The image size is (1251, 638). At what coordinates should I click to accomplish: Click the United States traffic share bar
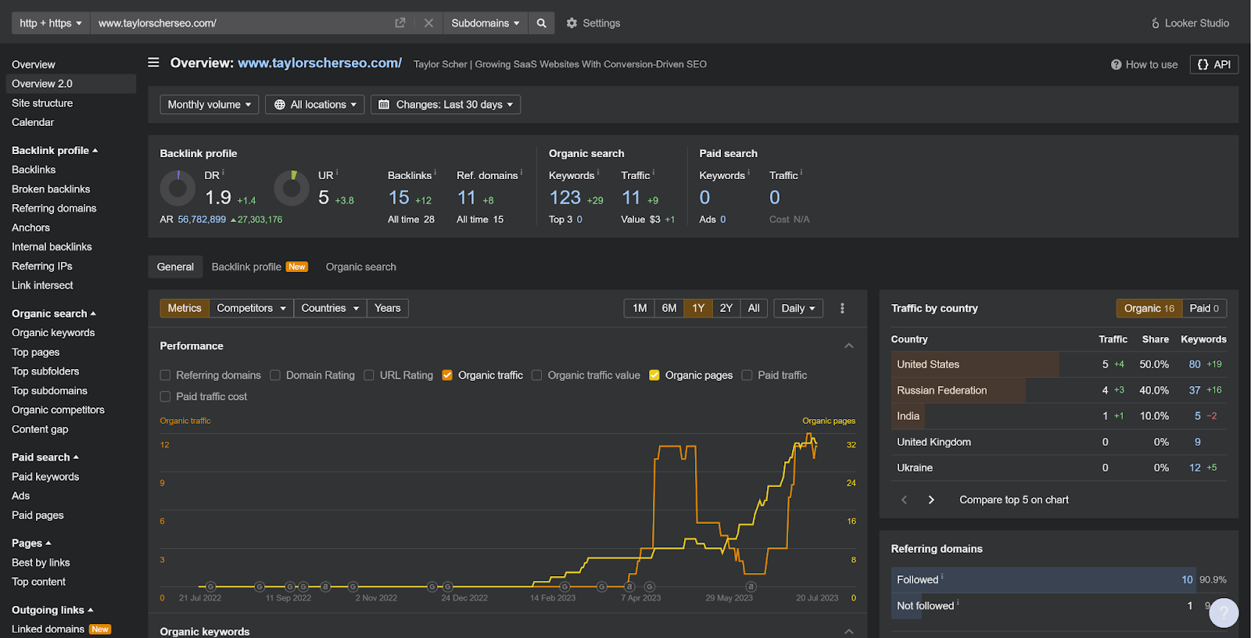coord(975,364)
